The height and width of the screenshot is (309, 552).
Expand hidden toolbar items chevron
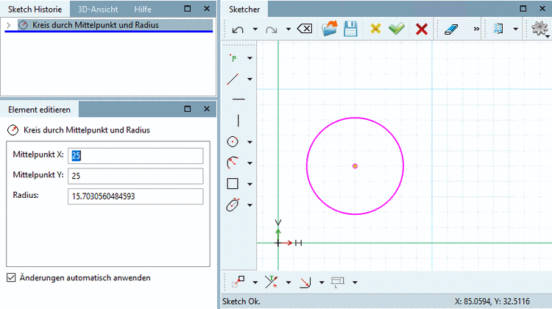476,29
